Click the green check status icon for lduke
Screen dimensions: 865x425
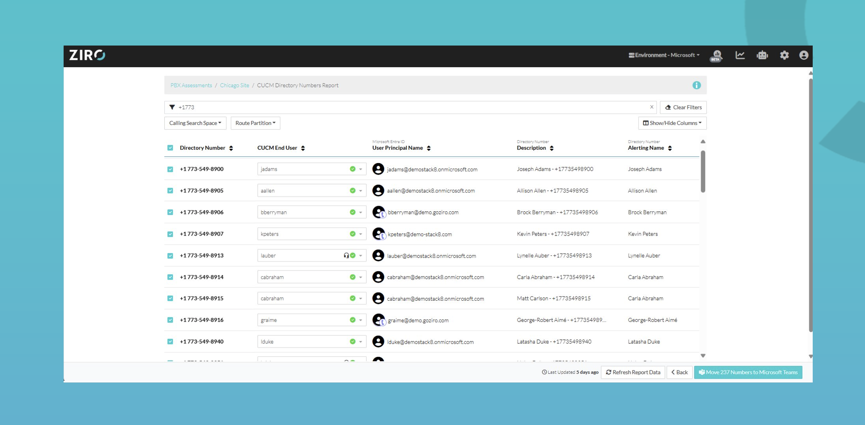pyautogui.click(x=353, y=341)
